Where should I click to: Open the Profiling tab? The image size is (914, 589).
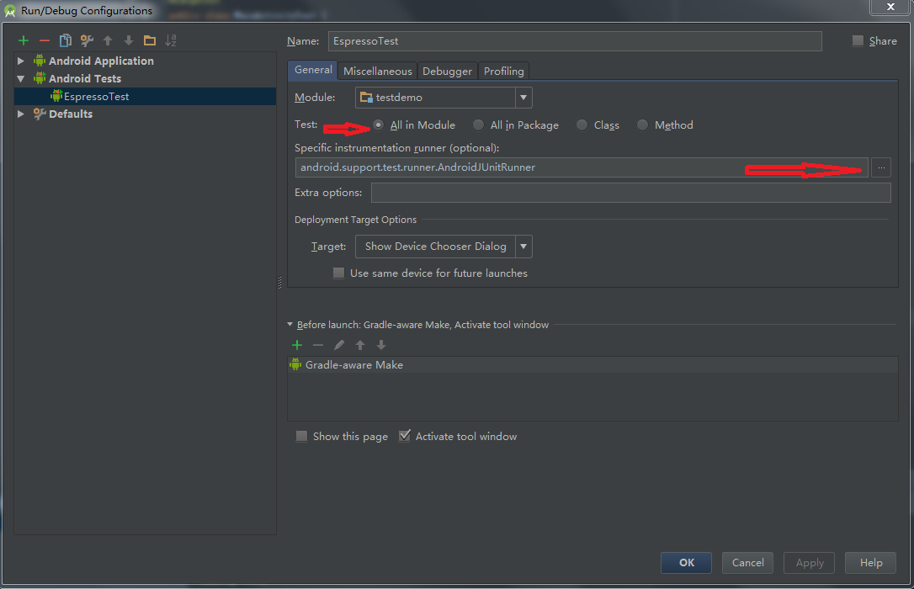[x=503, y=71]
